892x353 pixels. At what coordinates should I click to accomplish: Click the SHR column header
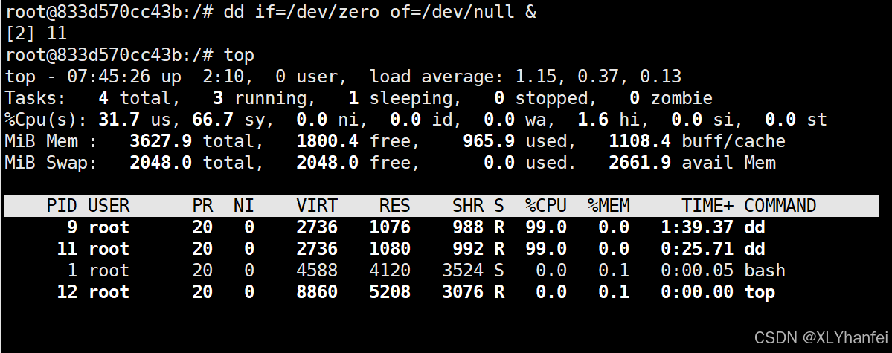pyautogui.click(x=468, y=205)
